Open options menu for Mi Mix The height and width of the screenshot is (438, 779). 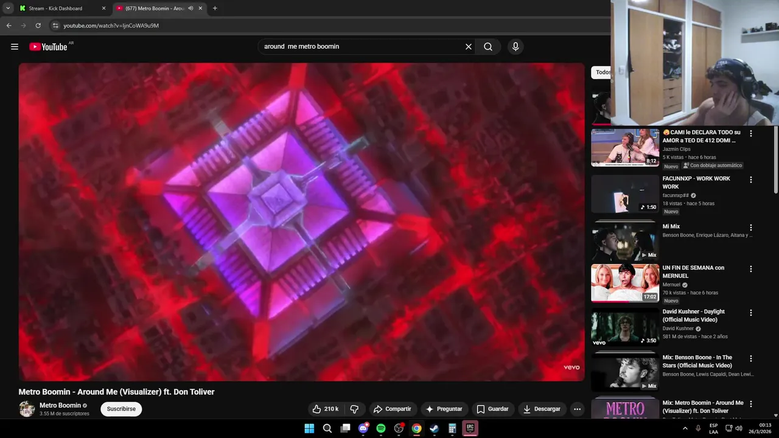(x=751, y=228)
